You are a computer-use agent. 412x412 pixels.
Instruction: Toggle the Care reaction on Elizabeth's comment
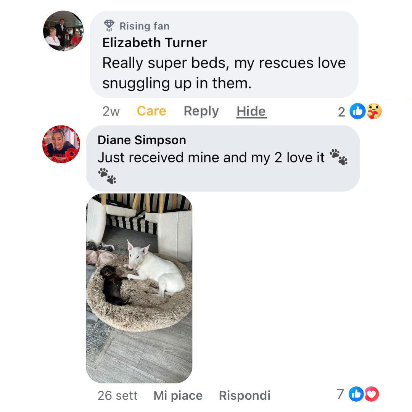click(151, 111)
